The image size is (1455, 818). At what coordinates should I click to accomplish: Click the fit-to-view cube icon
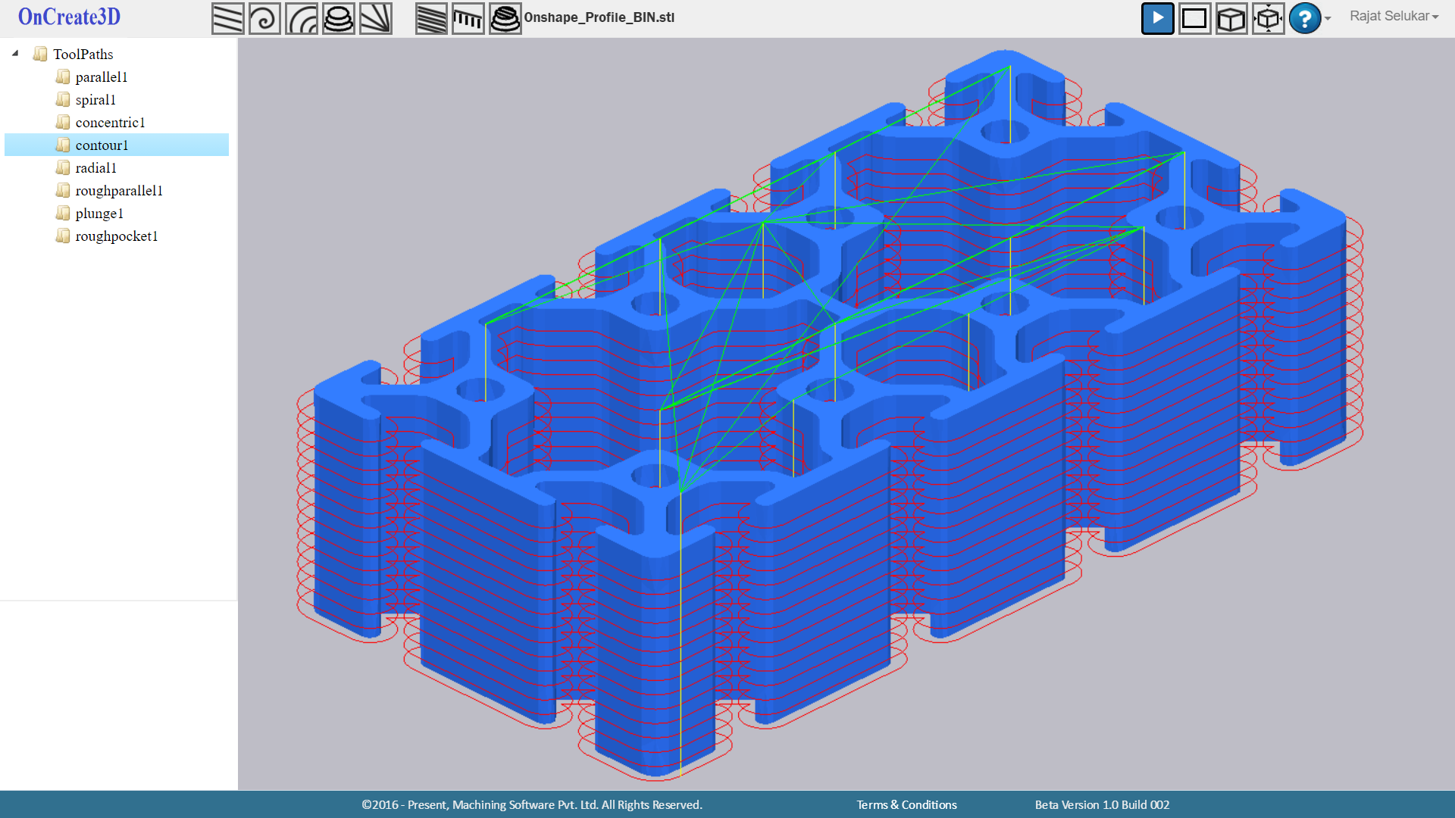click(x=1268, y=18)
